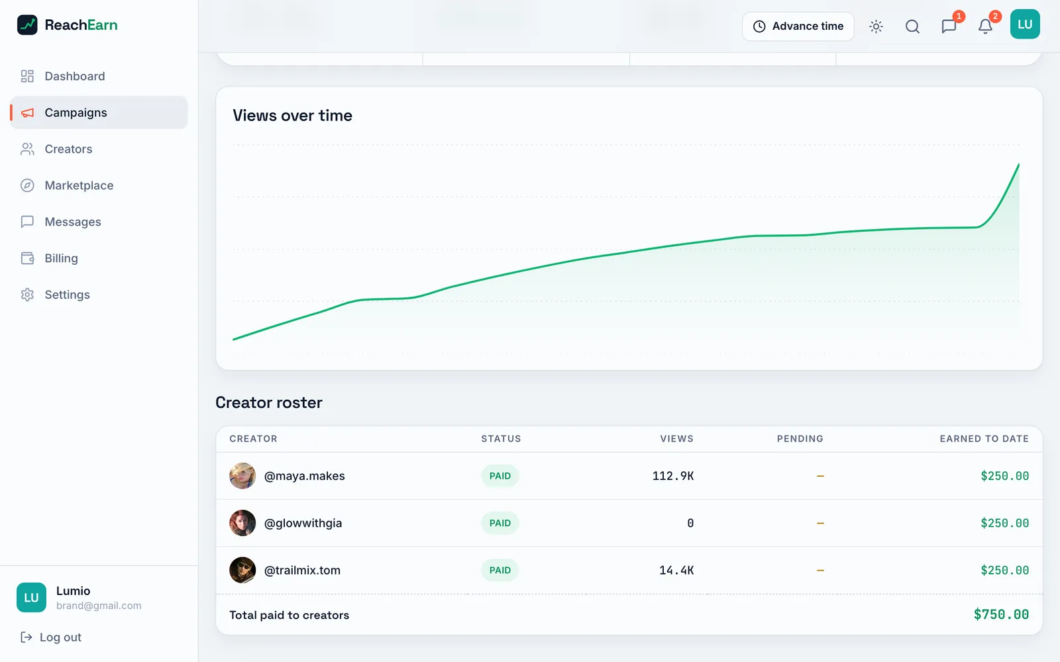Select creator name @trailmix.tom
Screen dimensions: 1060x662
(302, 570)
